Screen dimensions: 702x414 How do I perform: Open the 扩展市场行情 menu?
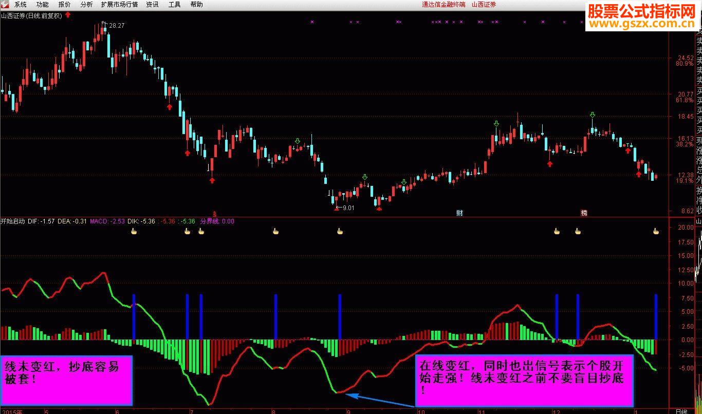pos(119,4)
